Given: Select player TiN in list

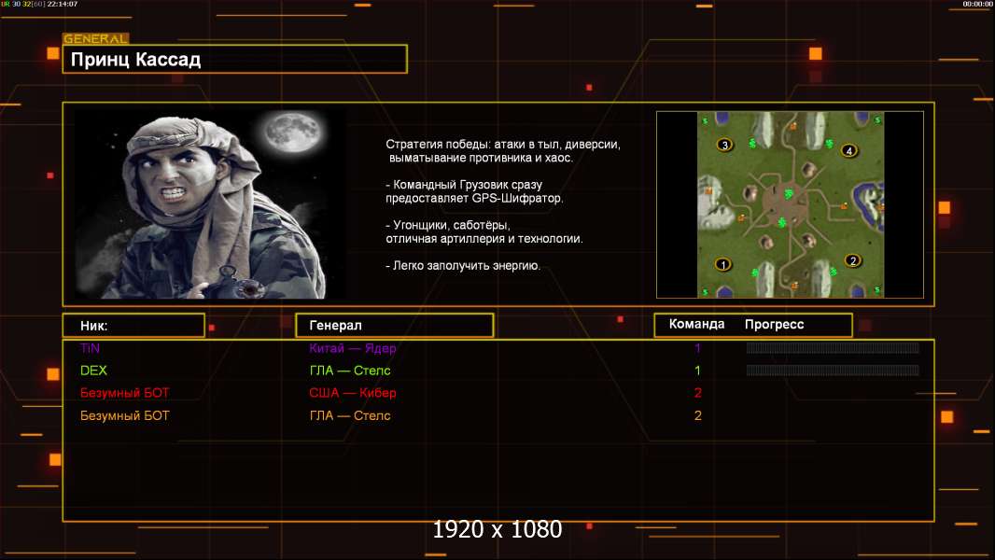Looking at the screenshot, I should 91,348.
